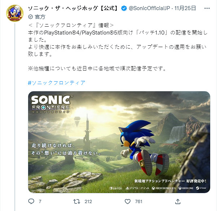
Task: Click the SONIC FRONTIERS logo in image
Action: point(50,103)
